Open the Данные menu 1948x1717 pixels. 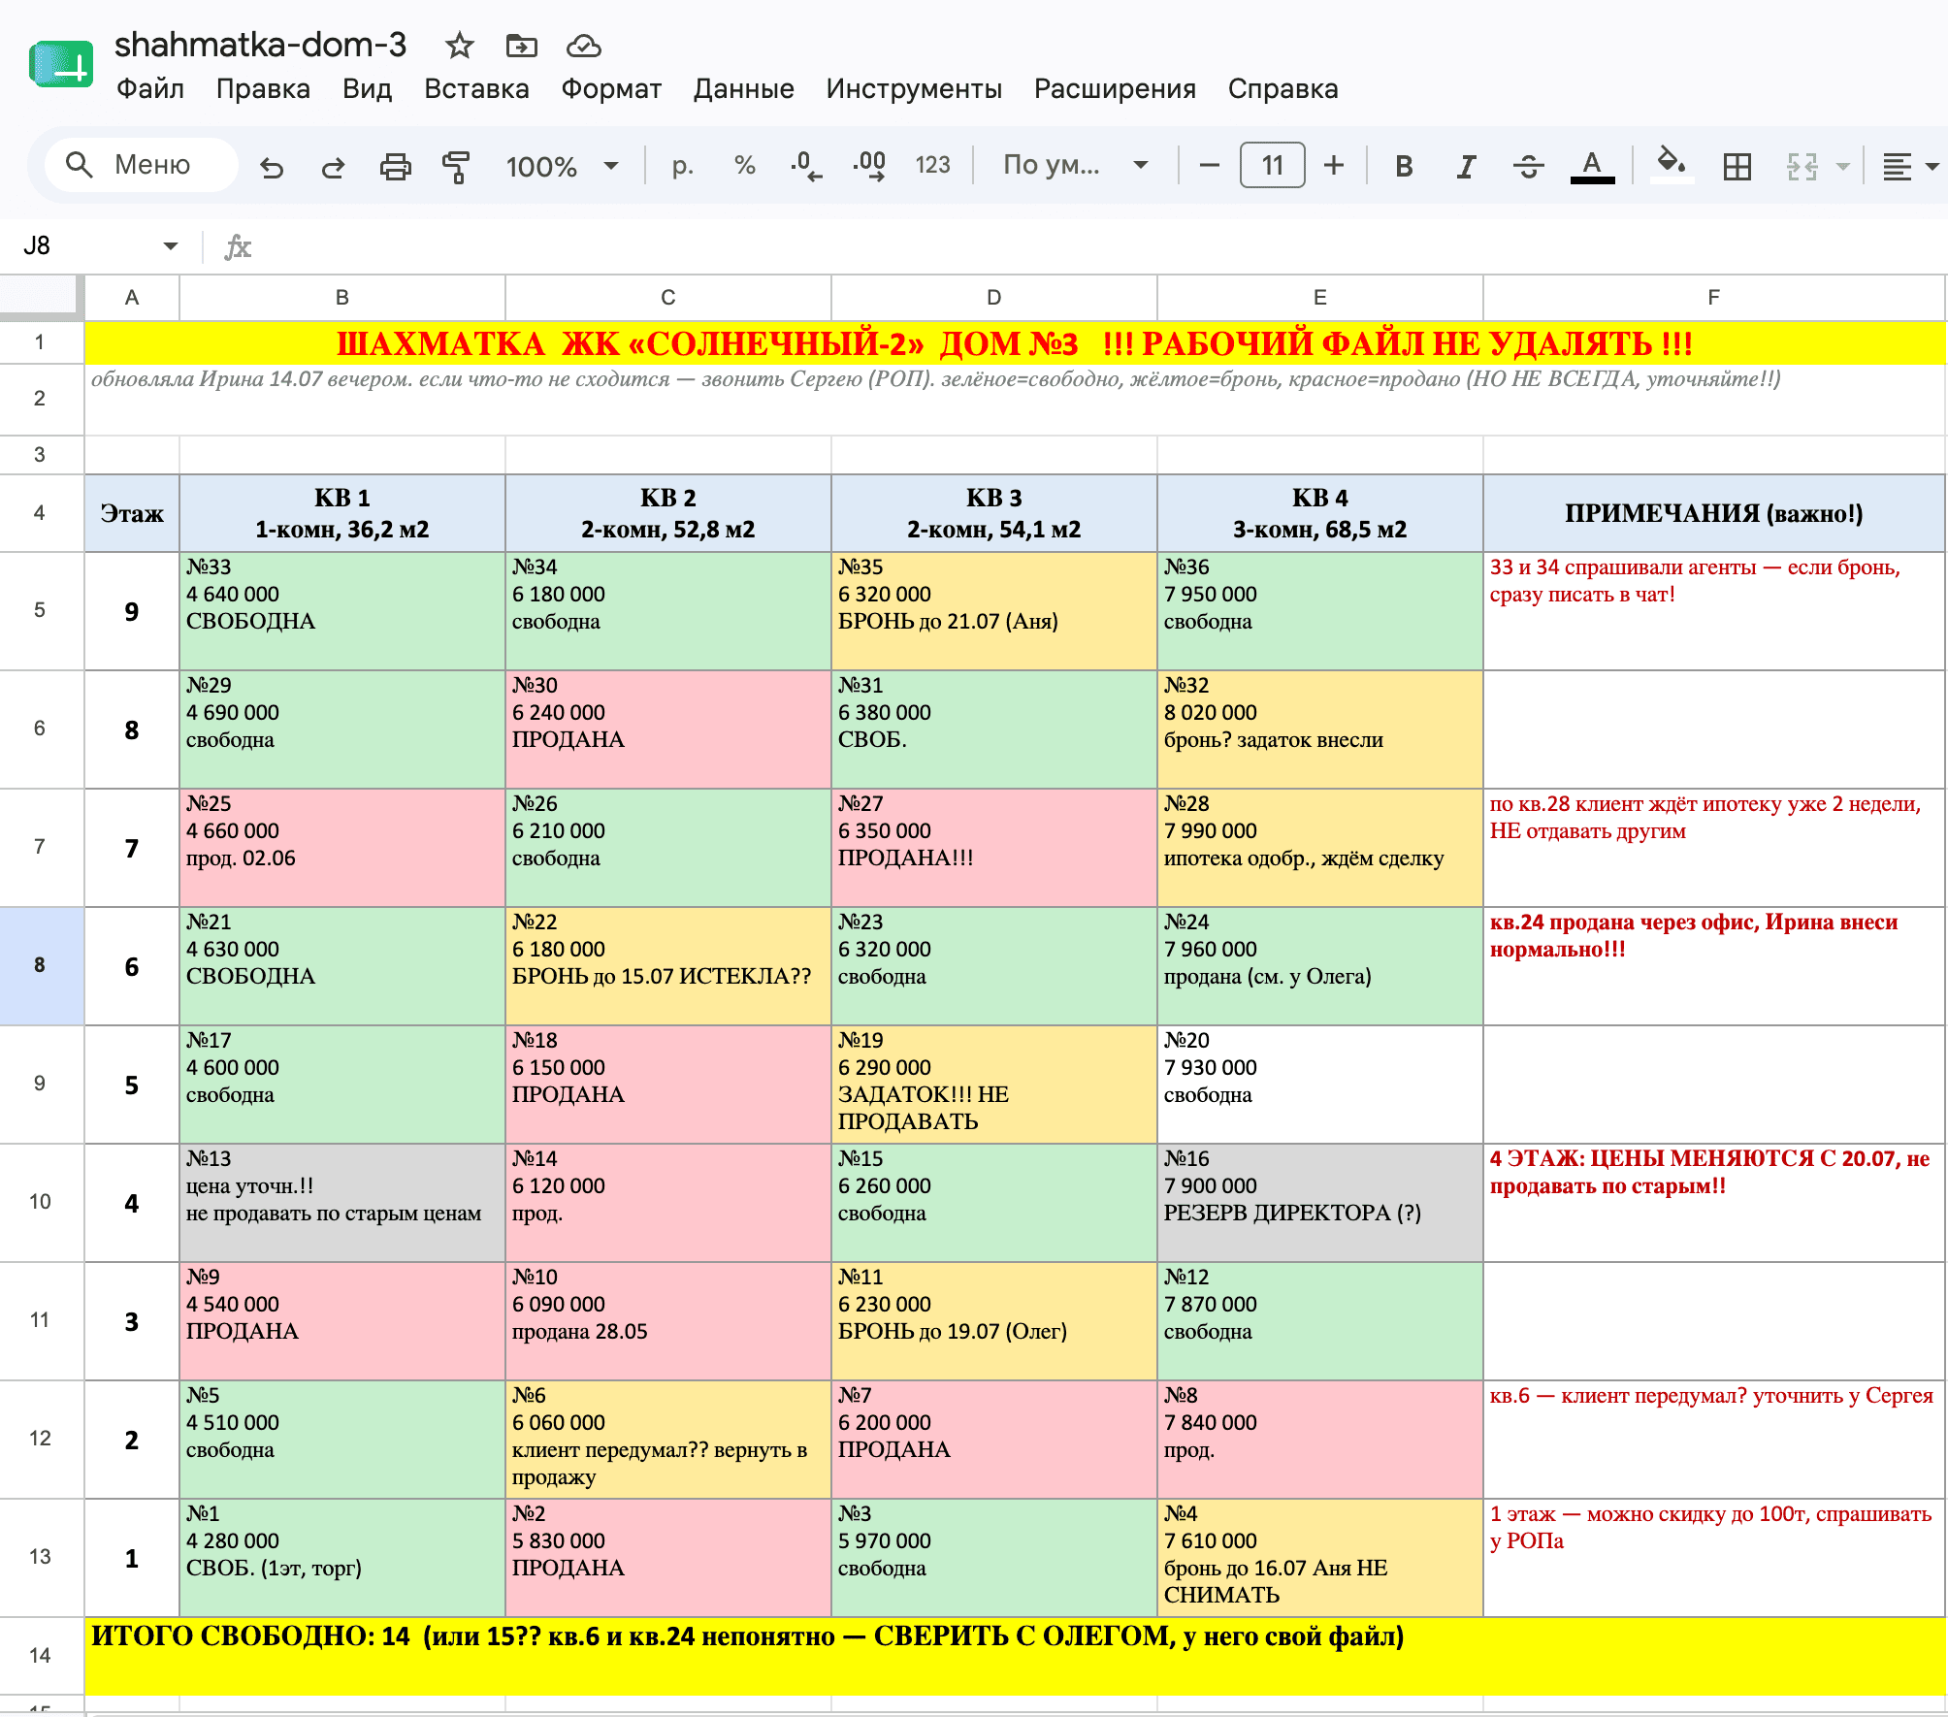click(x=743, y=89)
